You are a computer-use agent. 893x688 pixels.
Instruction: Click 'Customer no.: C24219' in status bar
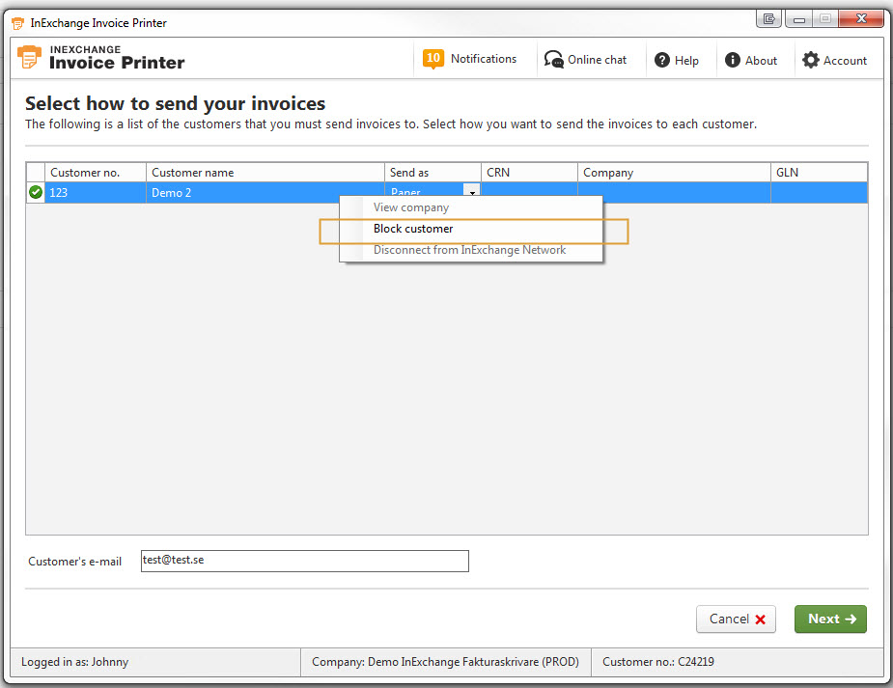point(658,662)
